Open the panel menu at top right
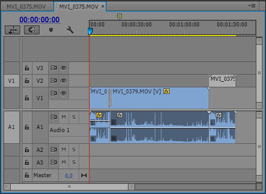This screenshot has height=194, width=266. tap(252, 6)
